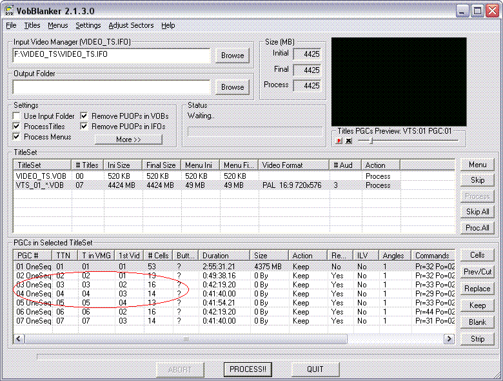Image resolution: width=503 pixels, height=381 pixels.
Task: Start with the PROCESS!! button
Action: pos(248,369)
